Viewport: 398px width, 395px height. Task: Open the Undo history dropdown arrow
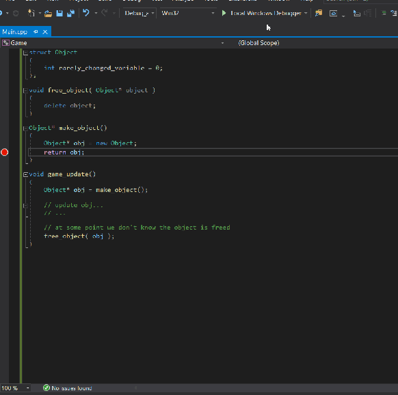96,13
